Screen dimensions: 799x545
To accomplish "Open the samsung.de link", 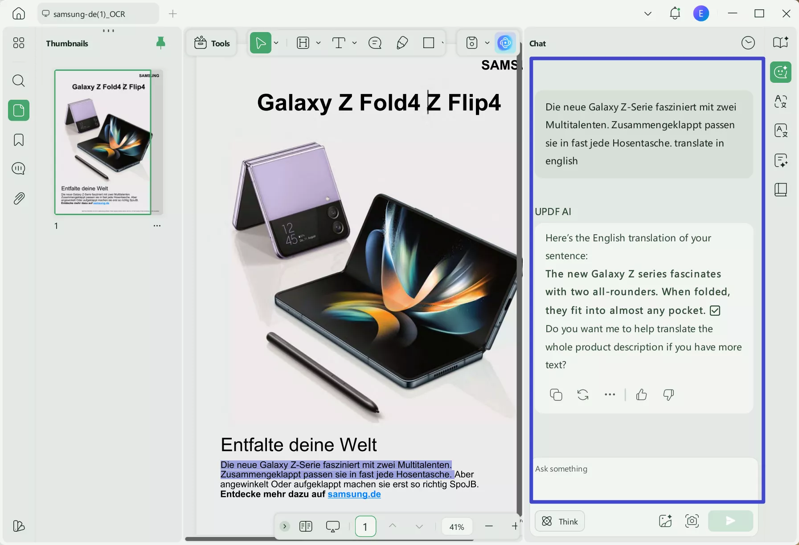I will (x=354, y=494).
